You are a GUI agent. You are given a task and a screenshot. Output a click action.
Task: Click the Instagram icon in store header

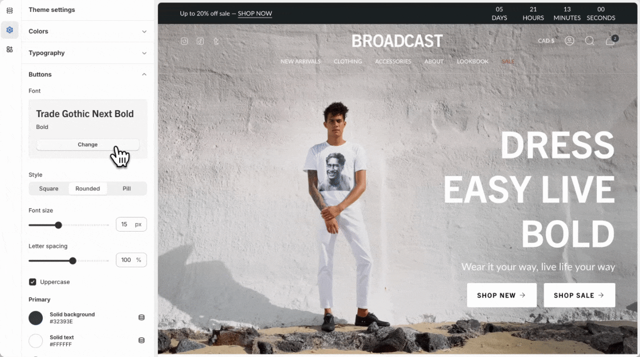coord(184,41)
